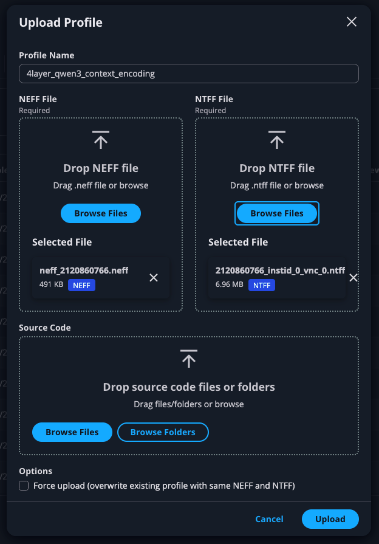Click the Profile Name input field
Viewport: 379px width, 544px height.
point(189,73)
